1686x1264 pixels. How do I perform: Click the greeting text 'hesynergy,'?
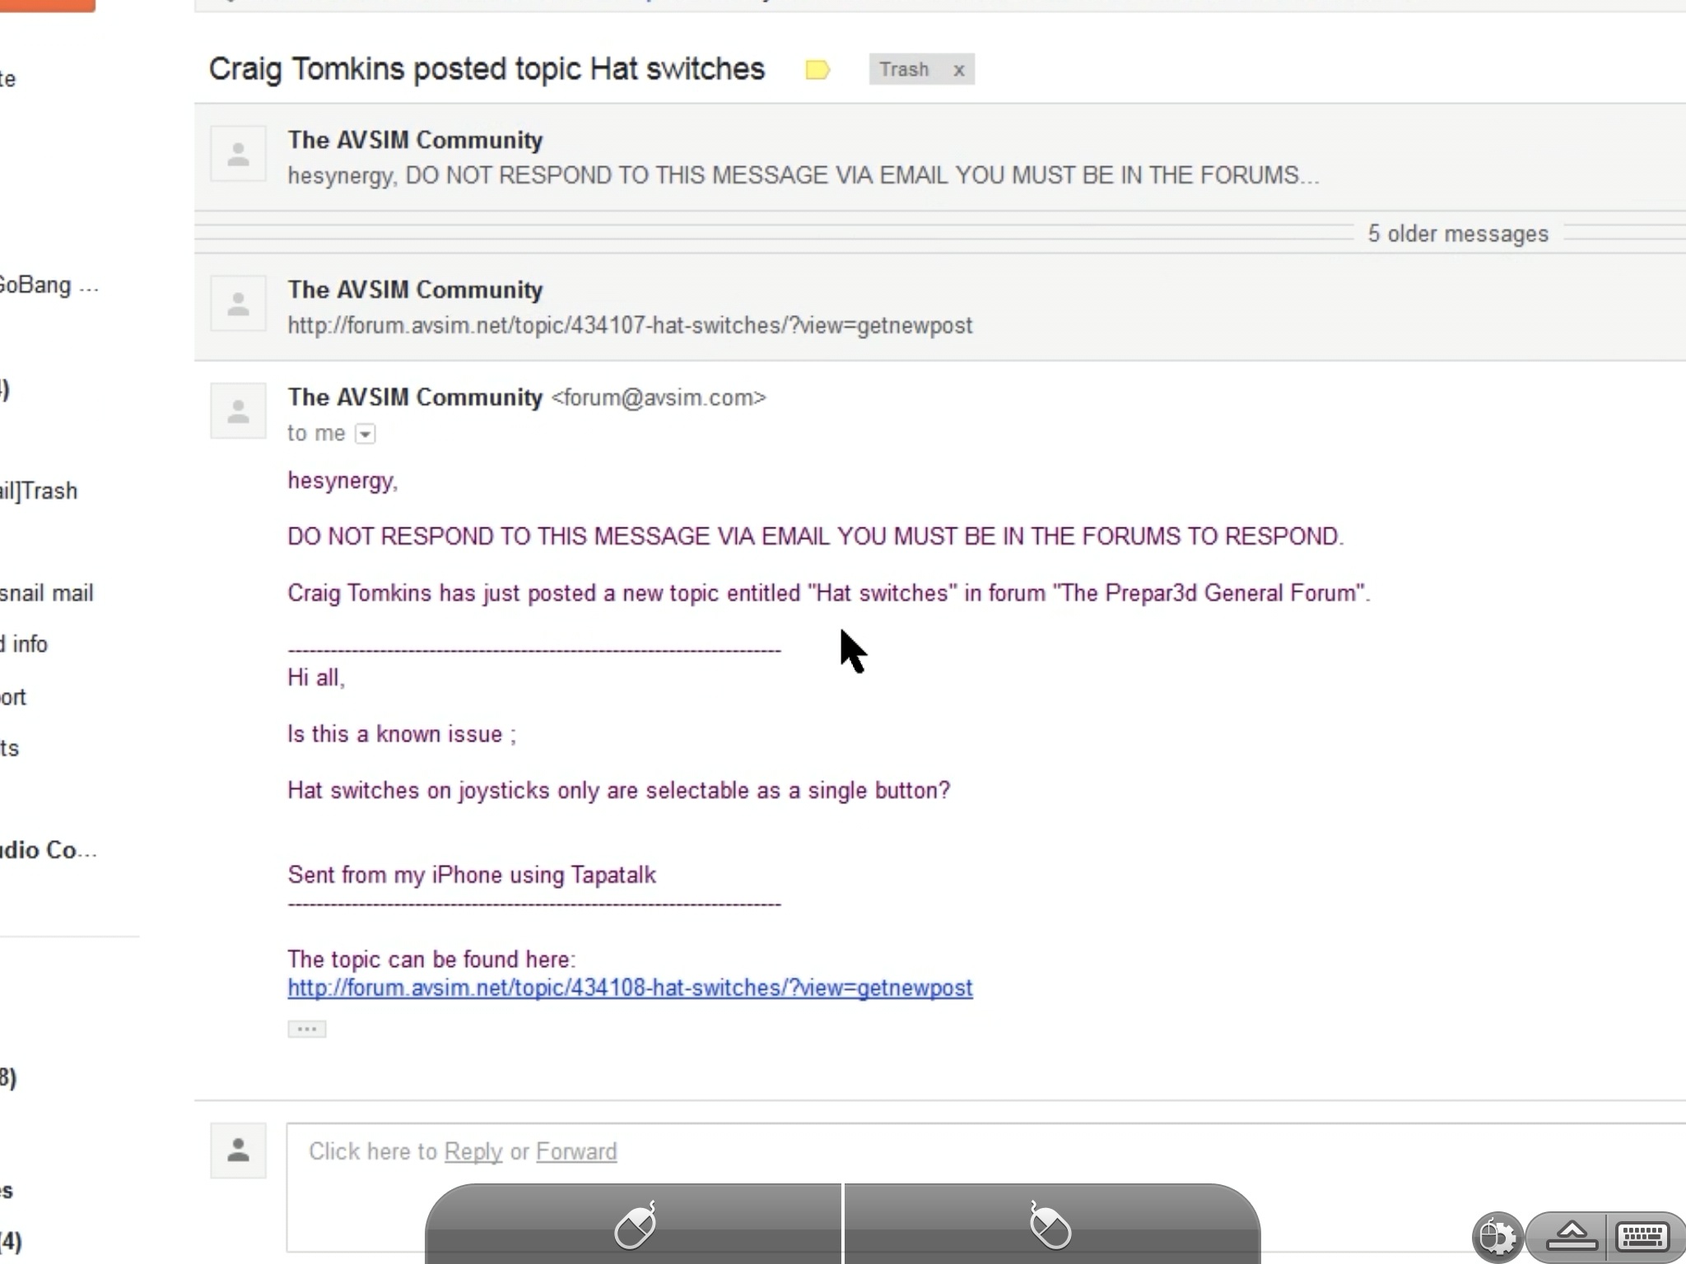coord(342,481)
